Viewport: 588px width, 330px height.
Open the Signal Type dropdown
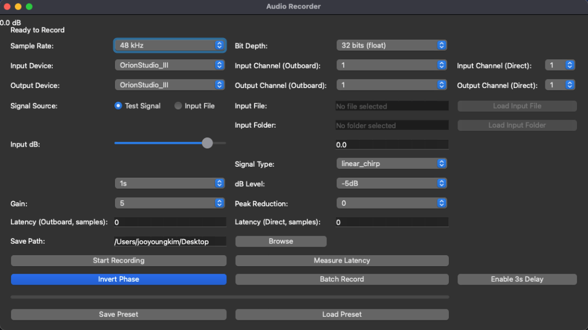click(x=391, y=164)
